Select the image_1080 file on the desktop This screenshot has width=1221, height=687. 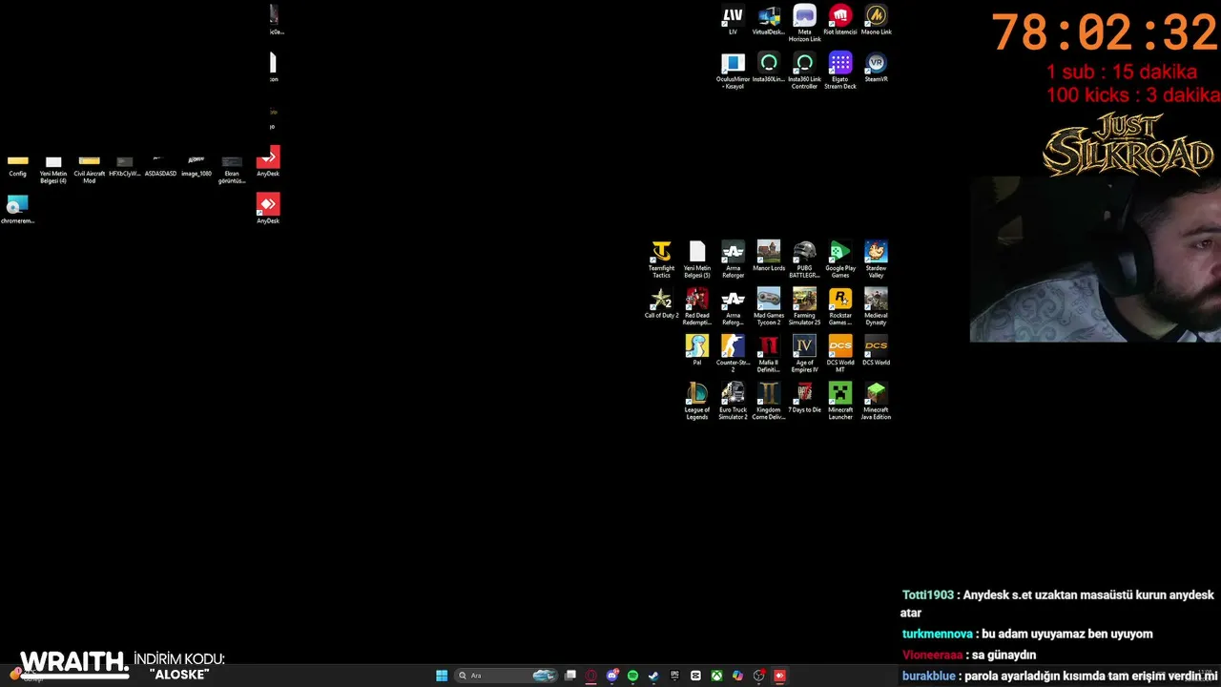pos(197,166)
